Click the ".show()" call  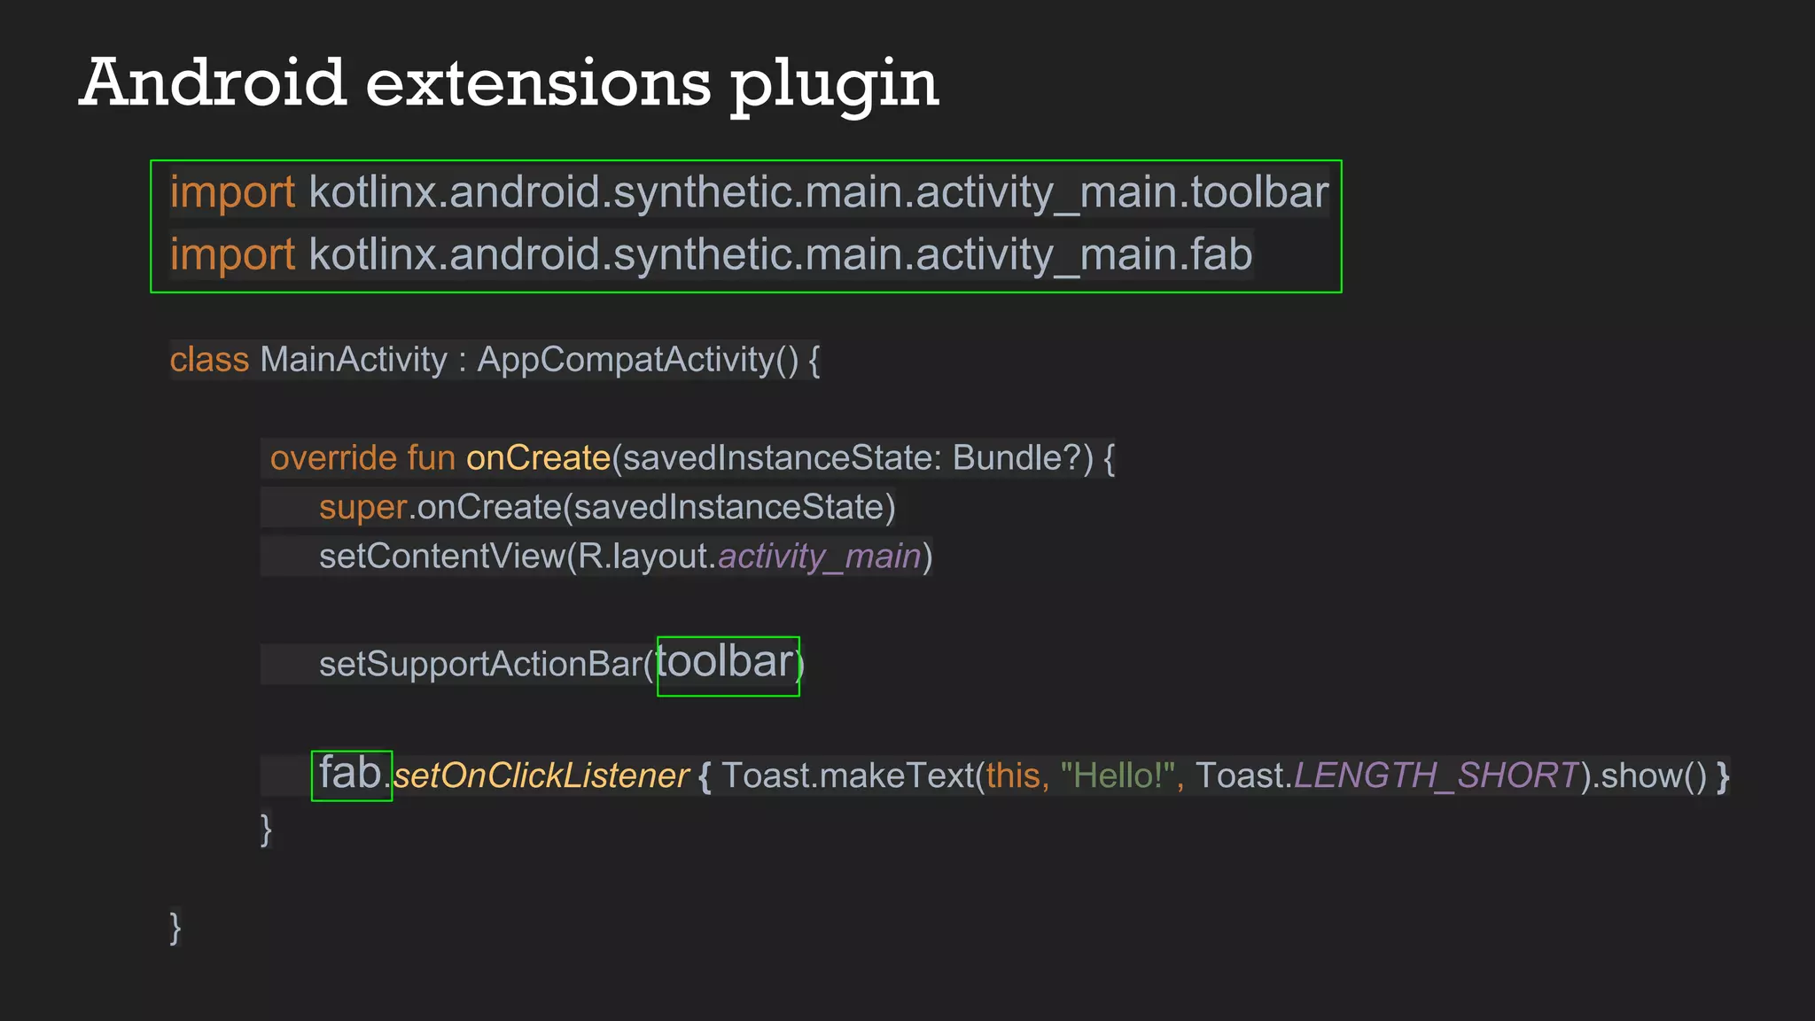pos(1649,775)
